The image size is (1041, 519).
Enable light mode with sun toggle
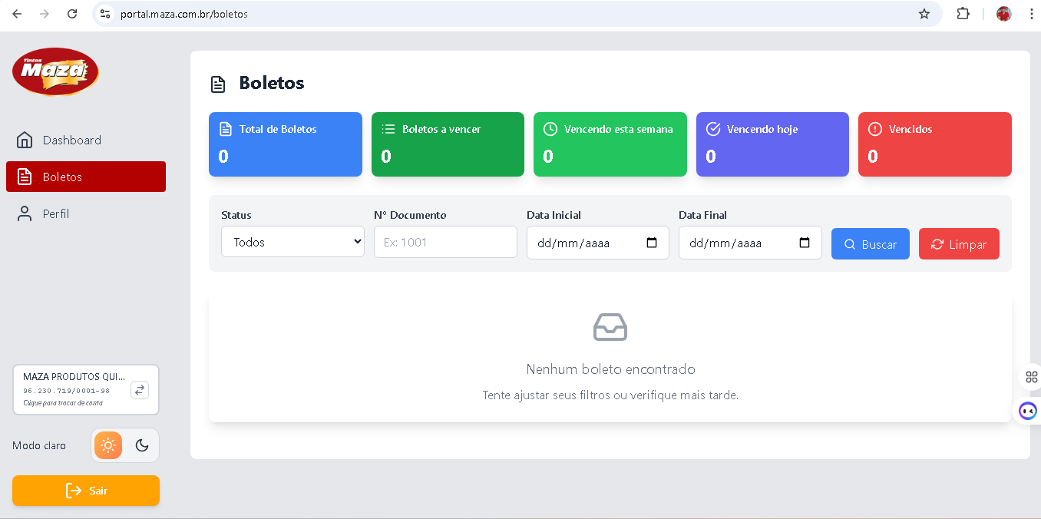pyautogui.click(x=108, y=445)
